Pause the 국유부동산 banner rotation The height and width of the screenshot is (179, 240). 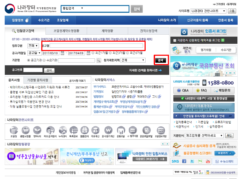230,73
